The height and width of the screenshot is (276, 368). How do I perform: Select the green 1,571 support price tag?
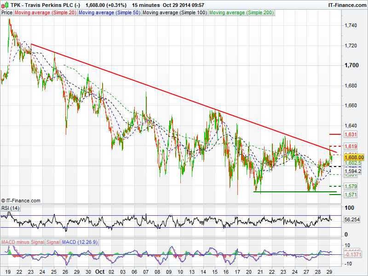tap(351, 195)
